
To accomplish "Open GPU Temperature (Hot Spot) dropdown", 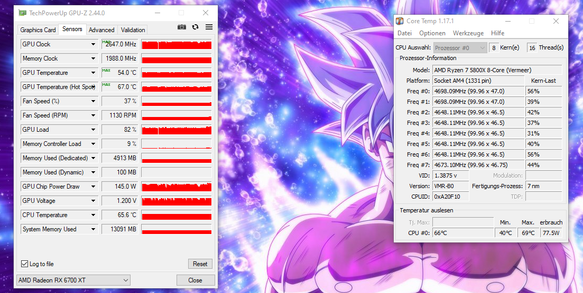I will coord(94,87).
